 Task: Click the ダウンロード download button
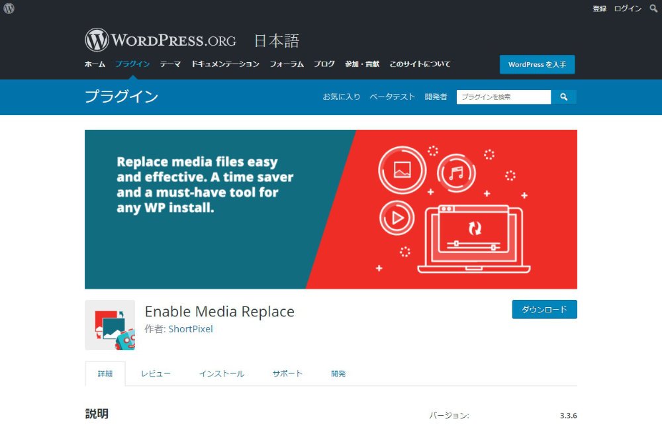tap(545, 309)
